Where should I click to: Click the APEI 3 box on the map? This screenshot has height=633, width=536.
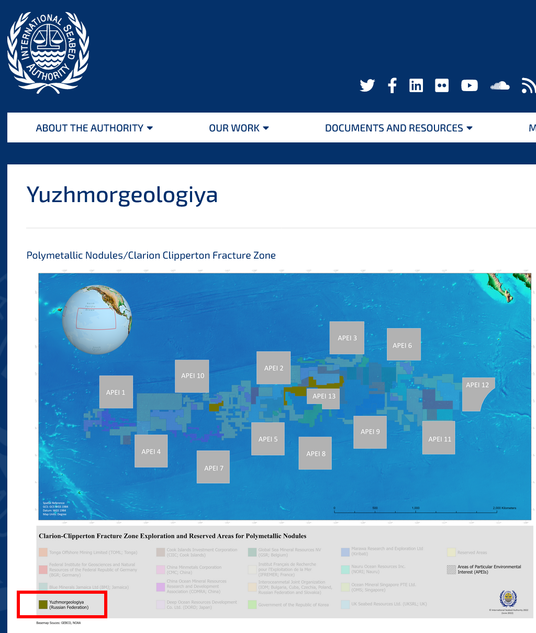point(347,338)
